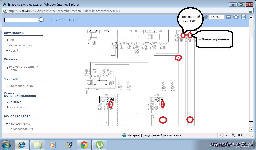Screen dimensions: 256x150
Task: Open uTorrent from the taskbar
Action: point(100,145)
